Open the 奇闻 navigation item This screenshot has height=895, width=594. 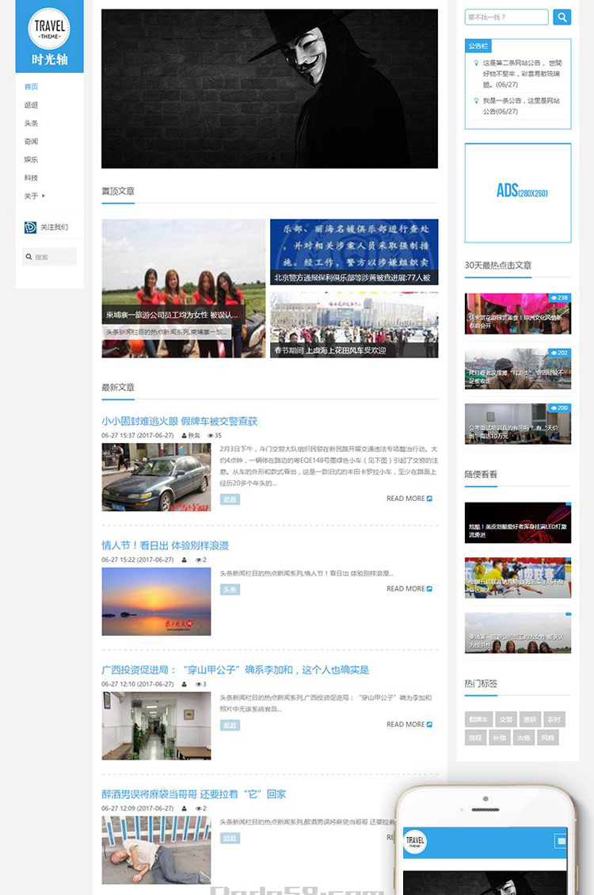coord(31,142)
